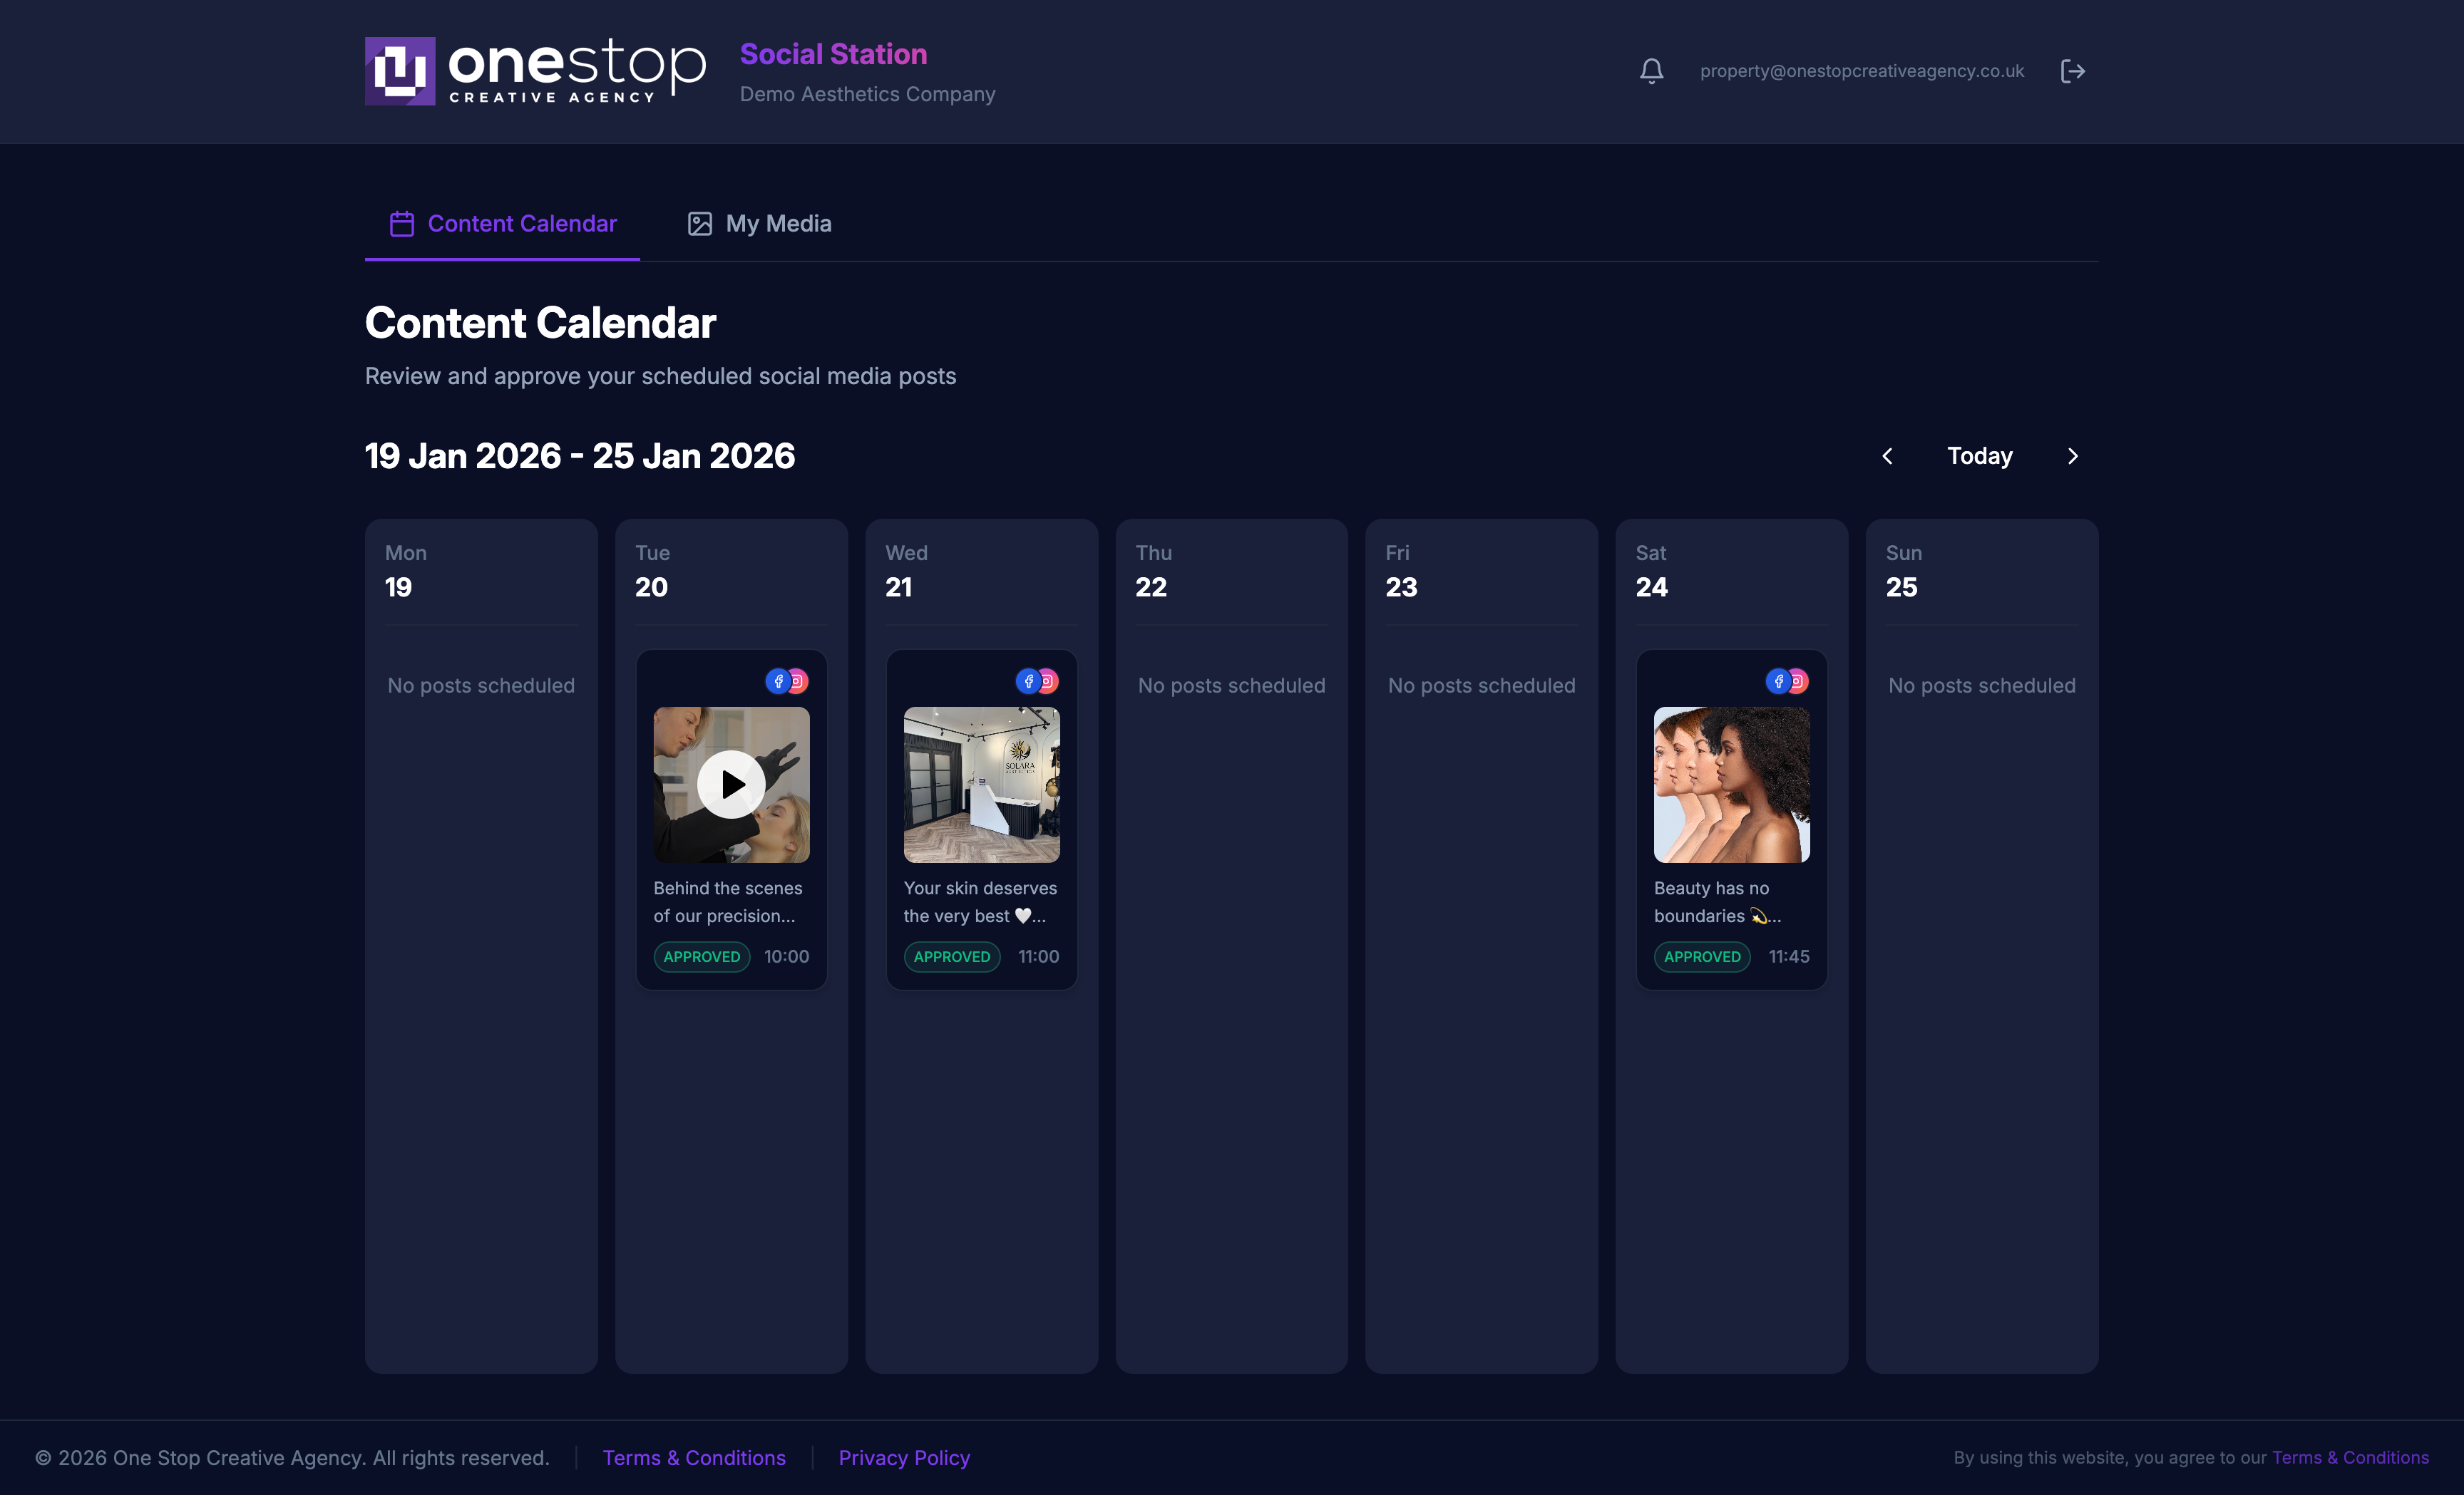Navigate to the next week
This screenshot has height=1495, width=2464.
coord(2072,455)
